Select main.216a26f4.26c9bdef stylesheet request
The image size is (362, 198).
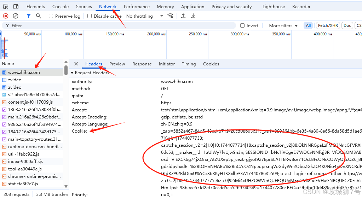31,117
